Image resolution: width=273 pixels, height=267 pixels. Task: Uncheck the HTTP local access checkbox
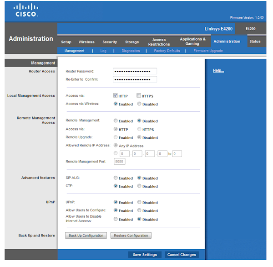click(x=116, y=96)
